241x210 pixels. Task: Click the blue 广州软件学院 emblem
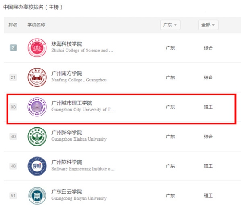37,166
